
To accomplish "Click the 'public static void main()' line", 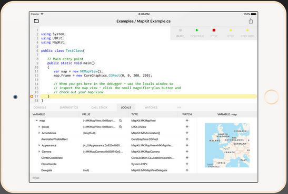I will pyautogui.click(x=71, y=63).
